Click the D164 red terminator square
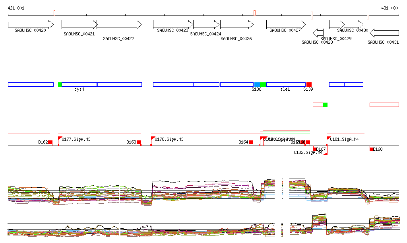This screenshot has width=407, height=243. click(x=251, y=142)
